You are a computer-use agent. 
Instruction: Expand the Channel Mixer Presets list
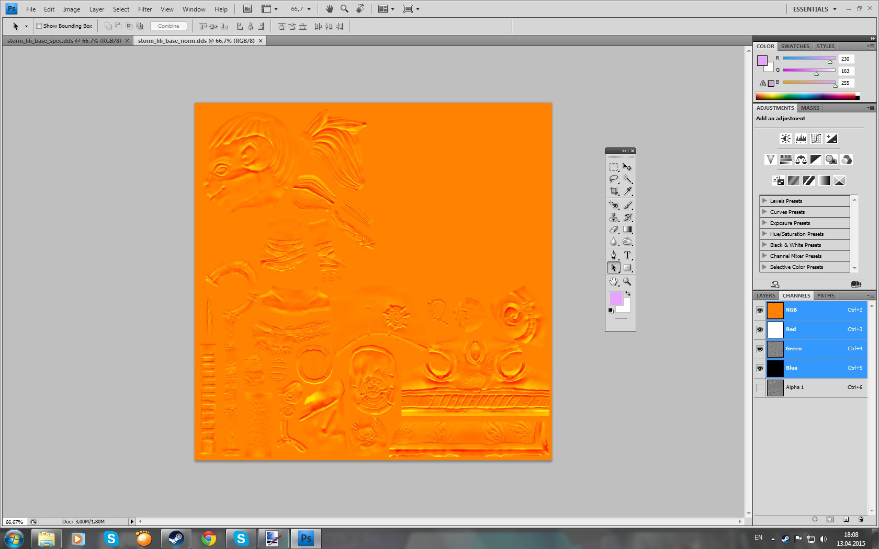pos(764,256)
